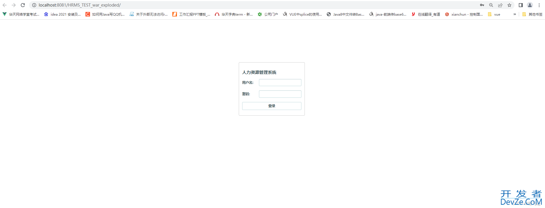Focus the 用户名 input field
Viewport: 545px width, 208px height.
[280, 82]
